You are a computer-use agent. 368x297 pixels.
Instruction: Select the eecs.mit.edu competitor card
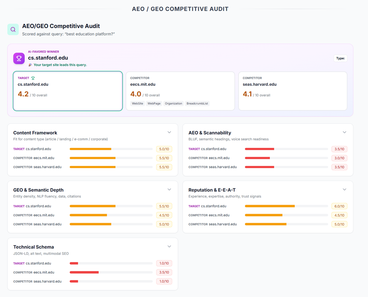click(x=180, y=91)
